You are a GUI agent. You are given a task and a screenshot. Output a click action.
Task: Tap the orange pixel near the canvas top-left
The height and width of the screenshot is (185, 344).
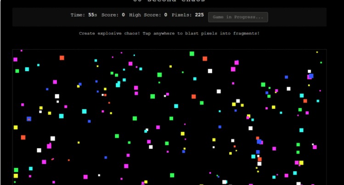62,58
